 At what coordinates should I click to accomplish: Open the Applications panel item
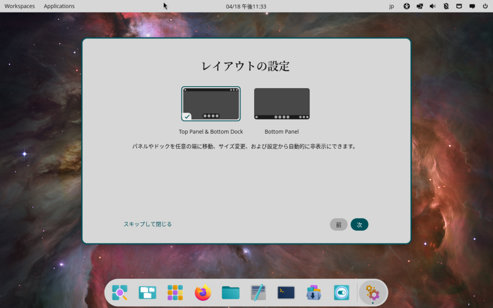tap(59, 6)
